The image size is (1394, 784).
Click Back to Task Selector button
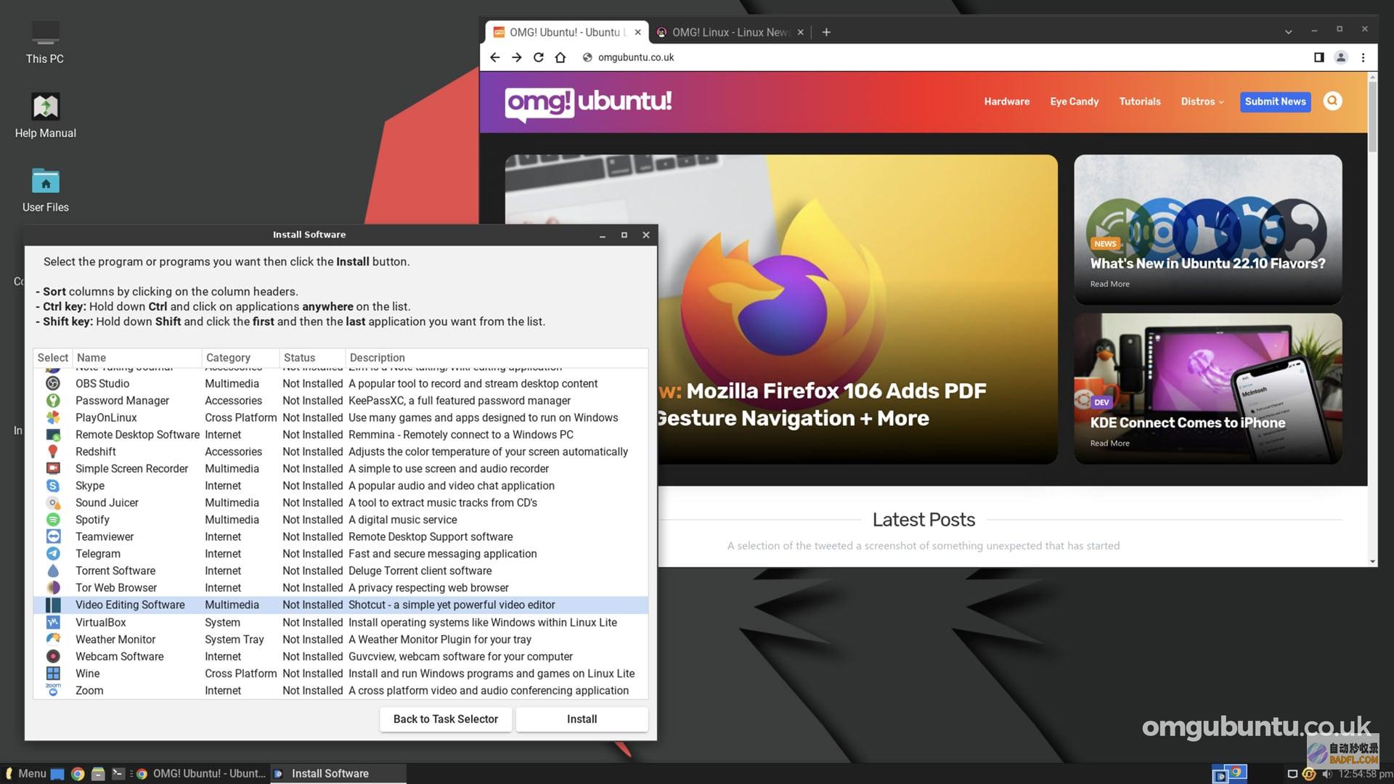tap(446, 719)
